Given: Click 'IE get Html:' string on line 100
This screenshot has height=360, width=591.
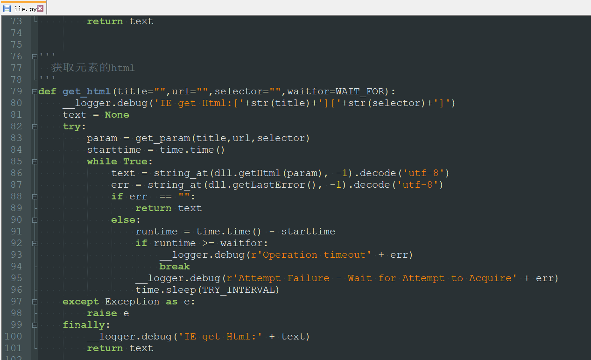Looking at the screenshot, I should click(220, 337).
